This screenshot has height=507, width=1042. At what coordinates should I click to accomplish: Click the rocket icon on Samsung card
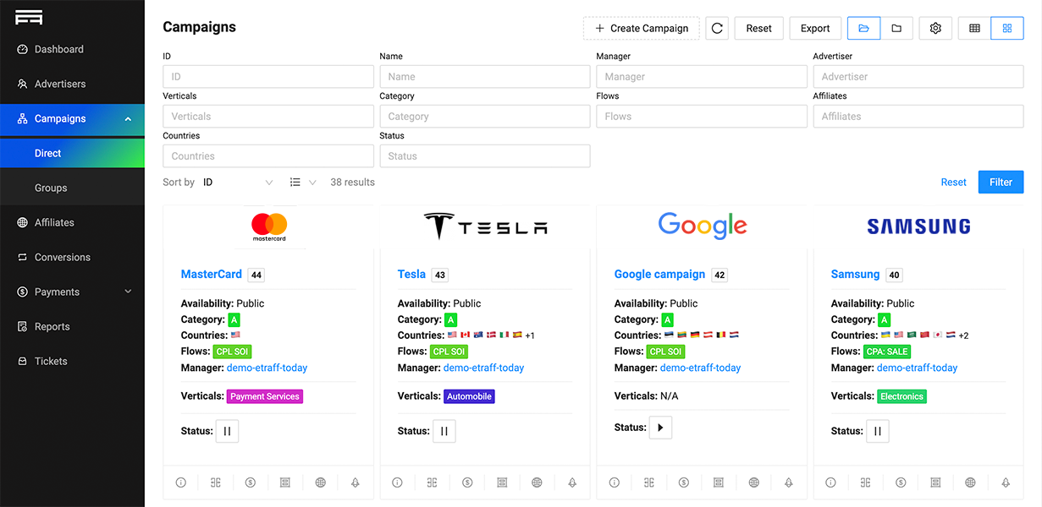1006,482
